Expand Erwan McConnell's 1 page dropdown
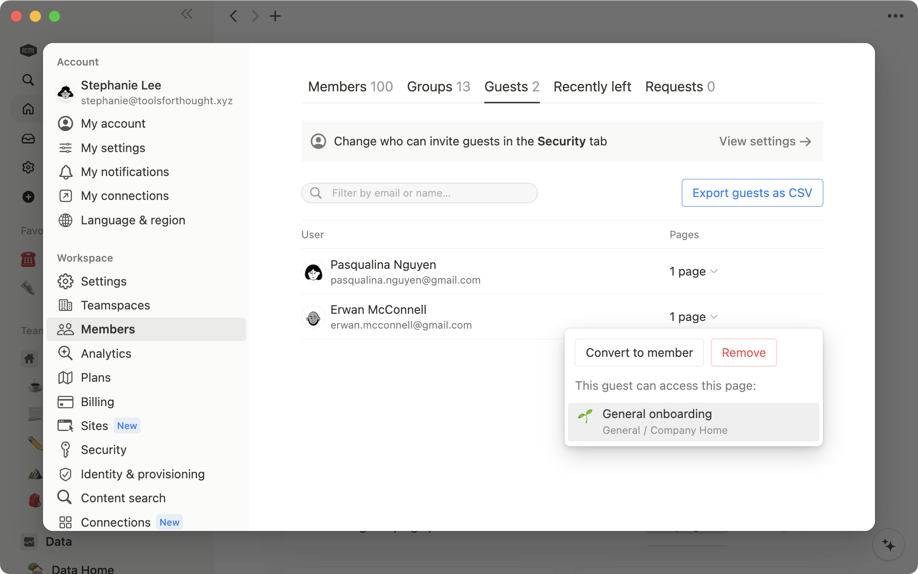Image resolution: width=918 pixels, height=574 pixels. [x=693, y=316]
